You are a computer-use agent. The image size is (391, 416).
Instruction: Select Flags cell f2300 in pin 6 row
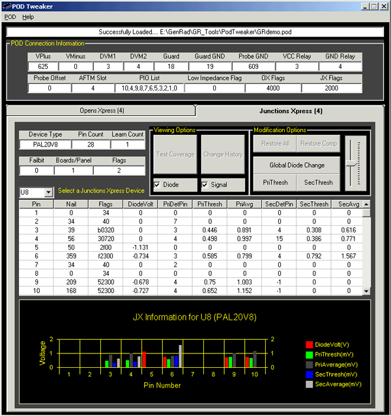pos(106,256)
